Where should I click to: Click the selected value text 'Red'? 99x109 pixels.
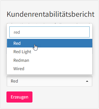click(x=14, y=81)
